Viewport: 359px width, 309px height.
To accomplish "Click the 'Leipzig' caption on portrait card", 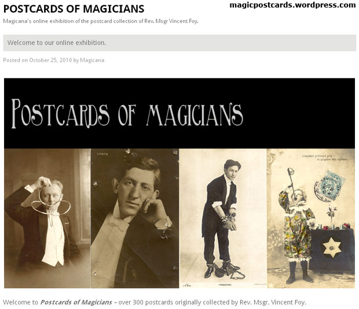I will click(102, 154).
